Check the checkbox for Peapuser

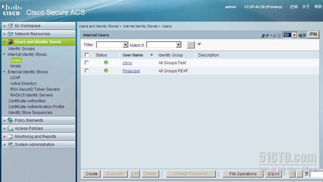point(87,71)
